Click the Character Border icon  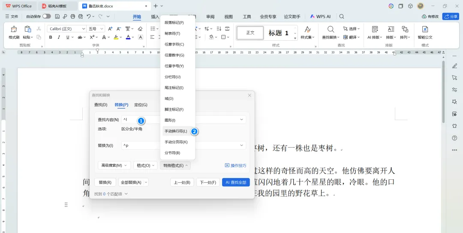(141, 37)
